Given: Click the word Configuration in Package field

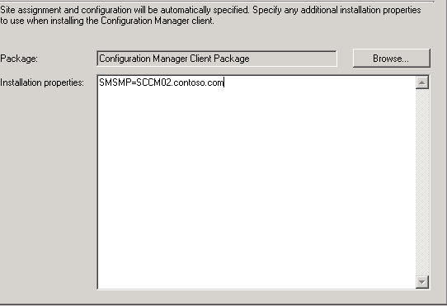Looking at the screenshot, I should (x=125, y=59).
